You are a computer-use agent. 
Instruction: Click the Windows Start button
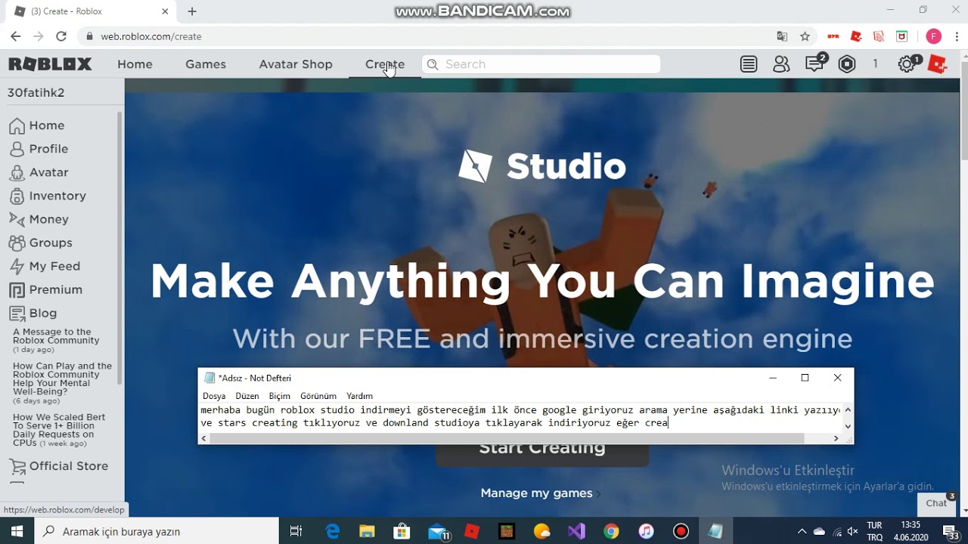17,531
